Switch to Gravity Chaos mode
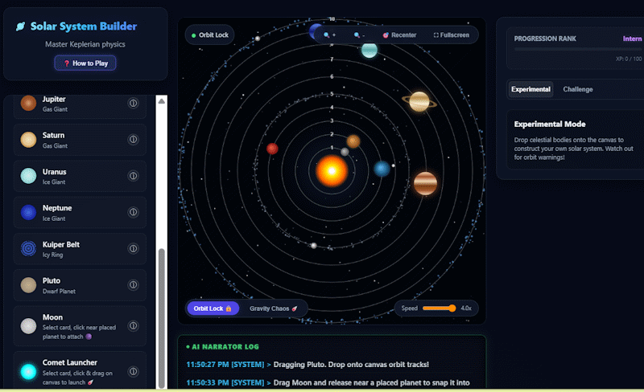644x392 pixels. (273, 308)
